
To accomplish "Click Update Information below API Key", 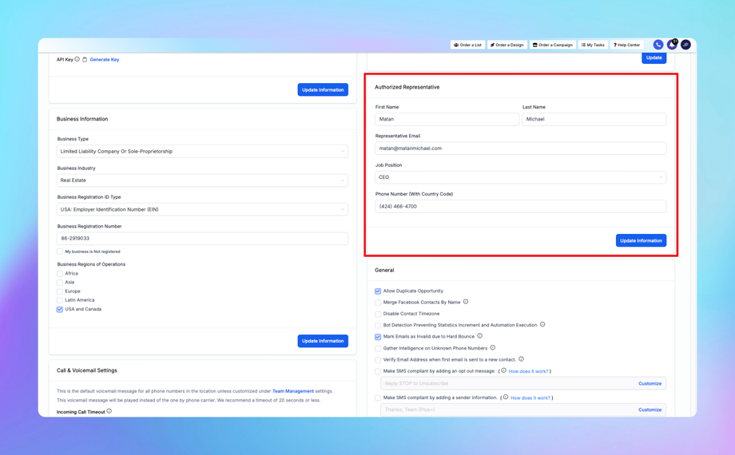I will click(x=323, y=89).
